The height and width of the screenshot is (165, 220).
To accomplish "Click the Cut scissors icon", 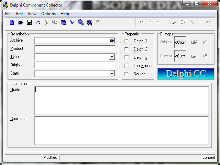I will tap(46, 22).
